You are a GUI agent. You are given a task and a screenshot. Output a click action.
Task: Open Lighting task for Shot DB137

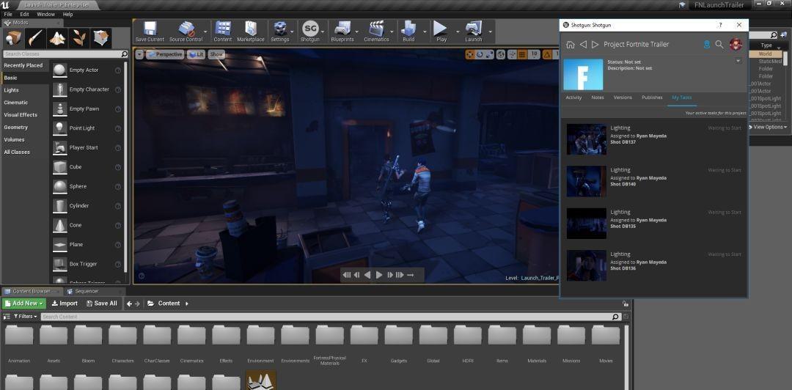click(x=653, y=139)
